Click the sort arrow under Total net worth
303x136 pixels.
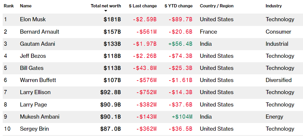point(106,11)
